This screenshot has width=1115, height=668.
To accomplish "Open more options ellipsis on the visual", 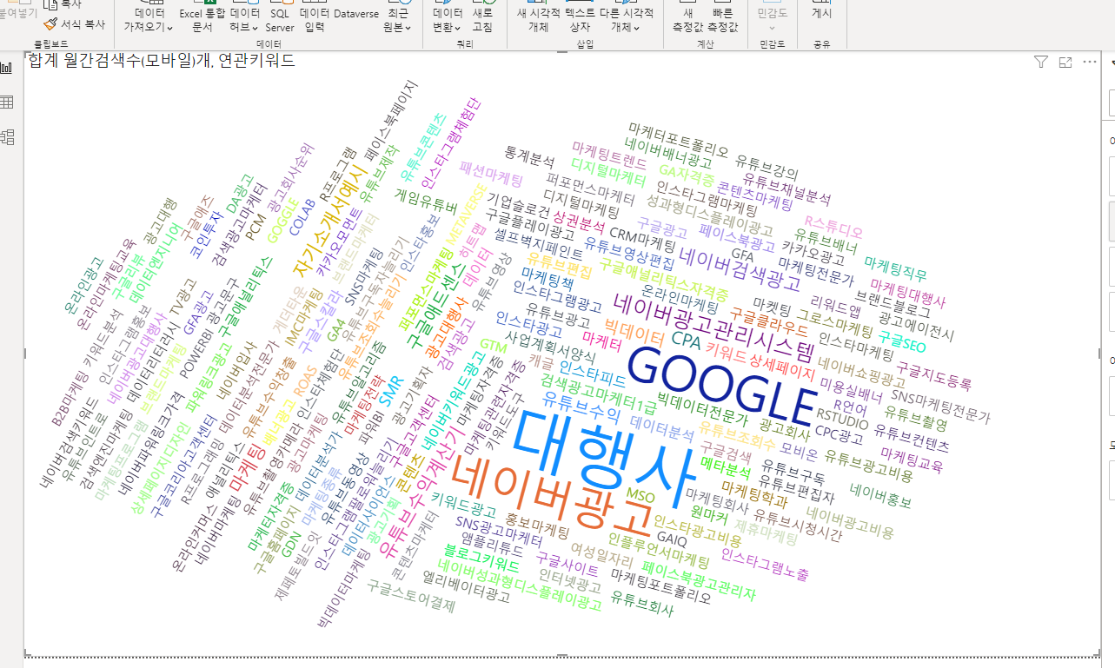I will [x=1090, y=62].
